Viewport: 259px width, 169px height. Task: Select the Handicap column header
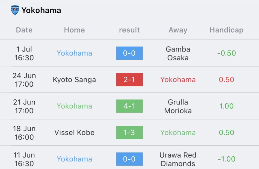pyautogui.click(x=226, y=30)
